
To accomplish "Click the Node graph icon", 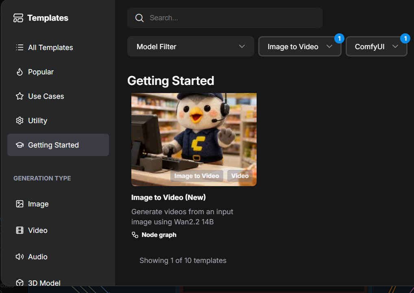I will (135, 235).
